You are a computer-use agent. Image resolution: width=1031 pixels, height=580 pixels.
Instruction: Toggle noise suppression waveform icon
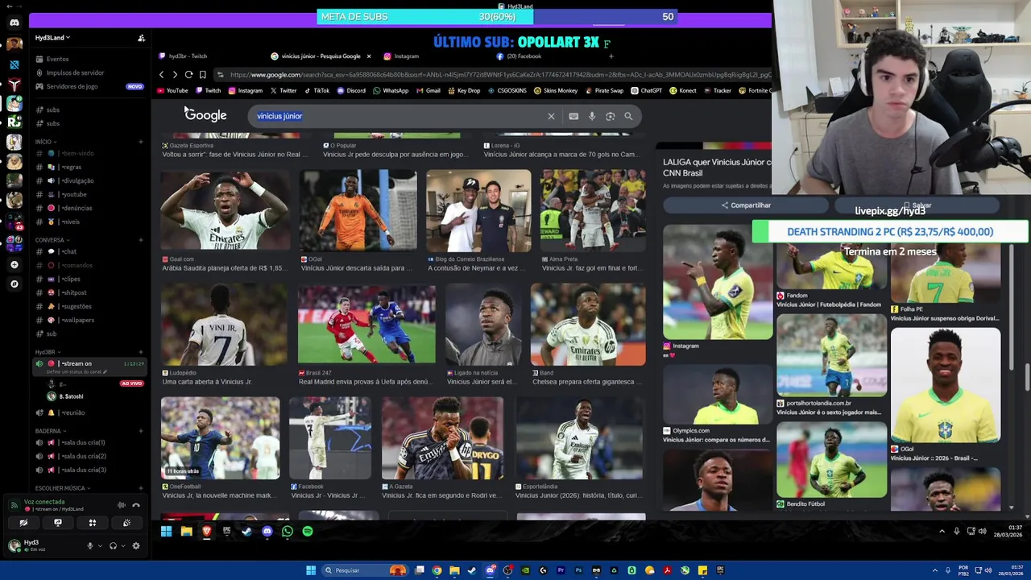[122, 505]
